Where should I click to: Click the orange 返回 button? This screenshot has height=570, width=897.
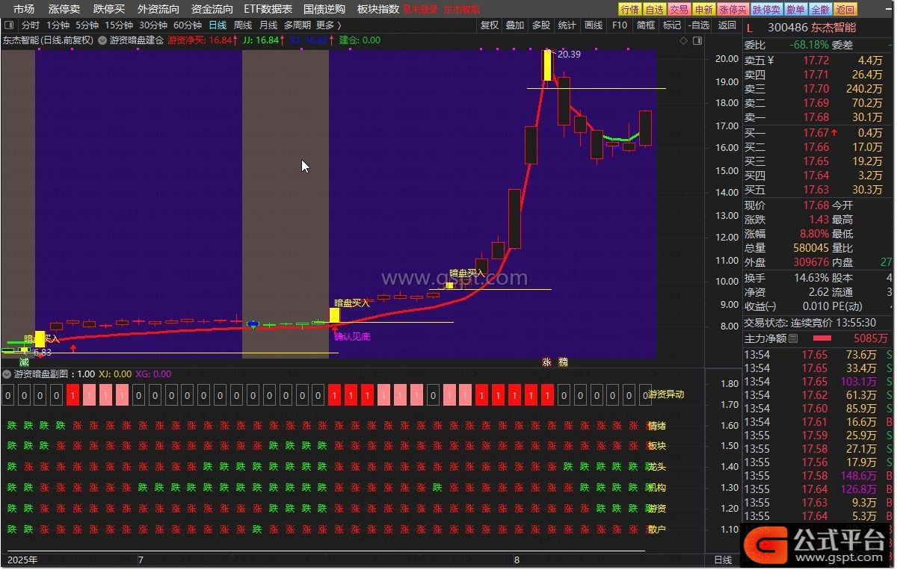click(x=845, y=10)
